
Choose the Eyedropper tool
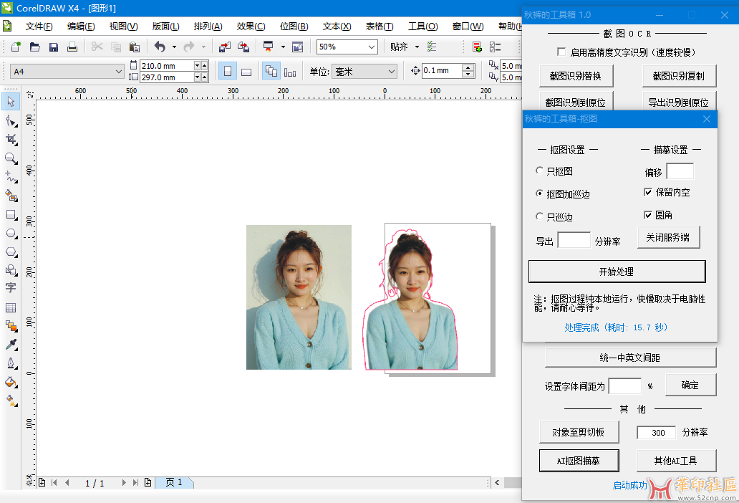11,345
